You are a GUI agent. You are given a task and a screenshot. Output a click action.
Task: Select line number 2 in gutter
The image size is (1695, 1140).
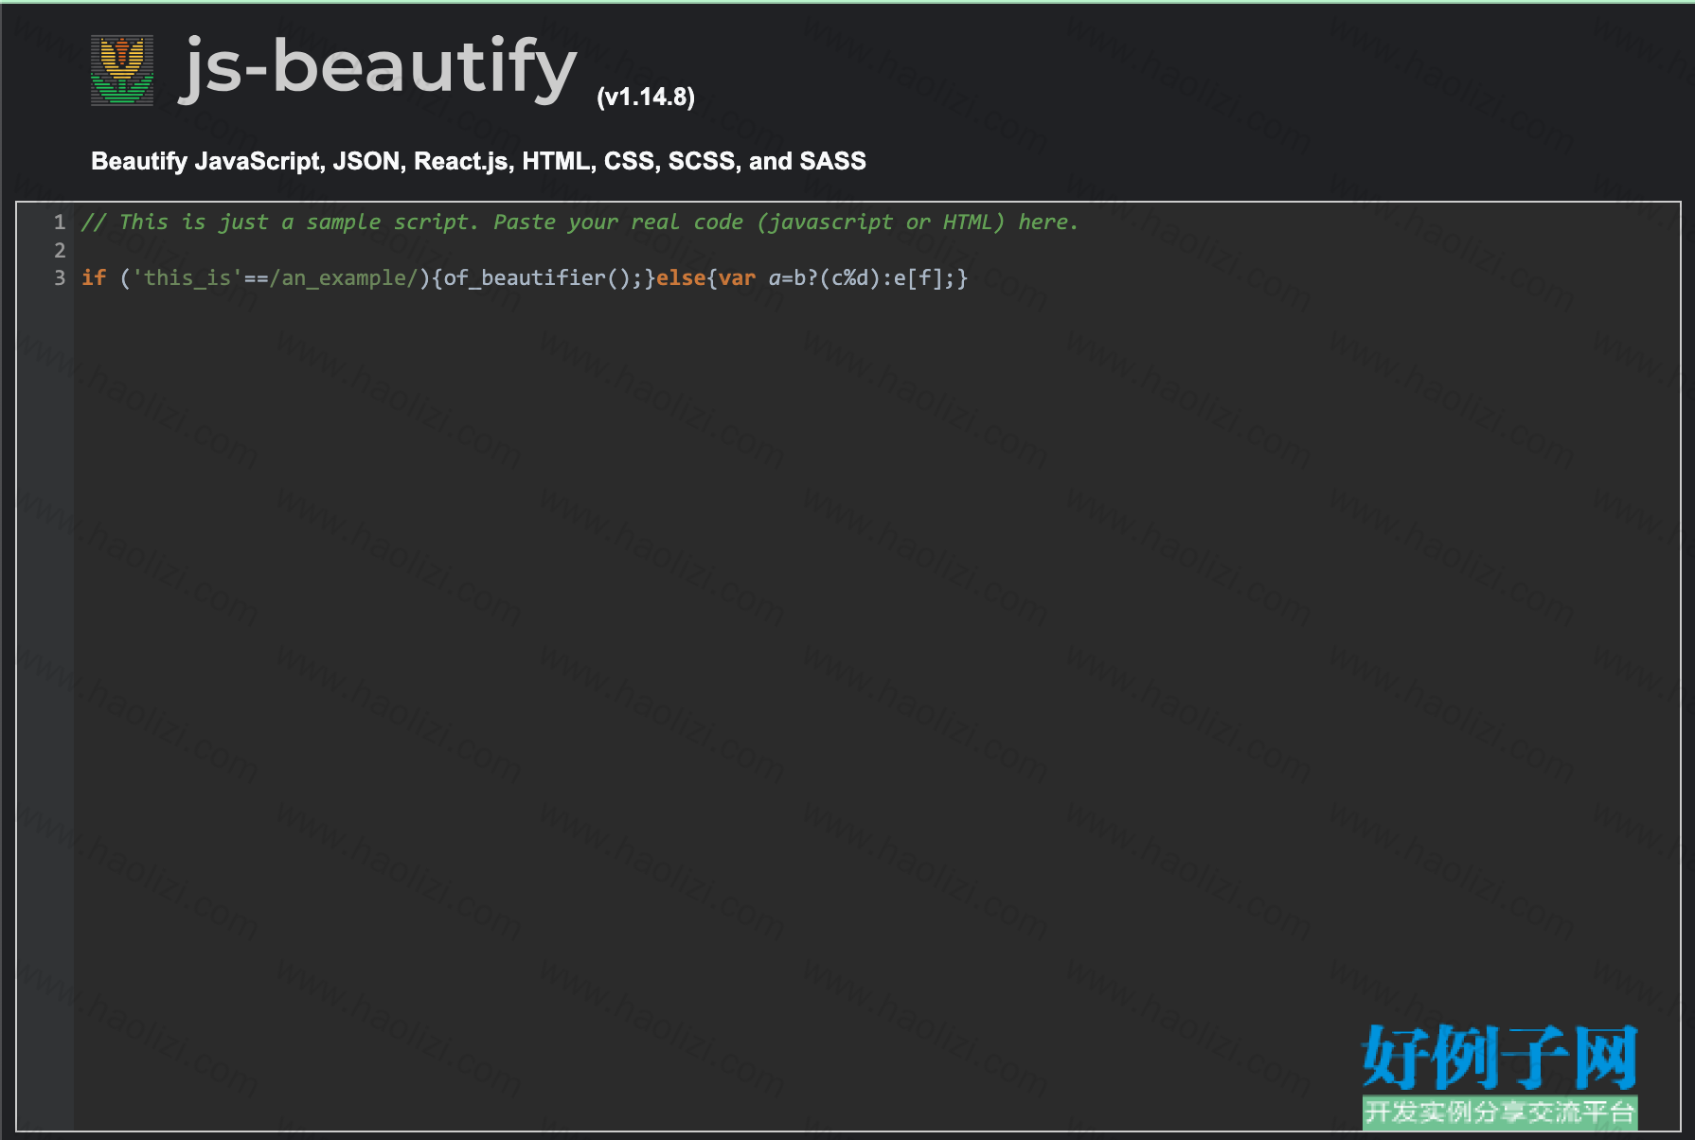[60, 250]
